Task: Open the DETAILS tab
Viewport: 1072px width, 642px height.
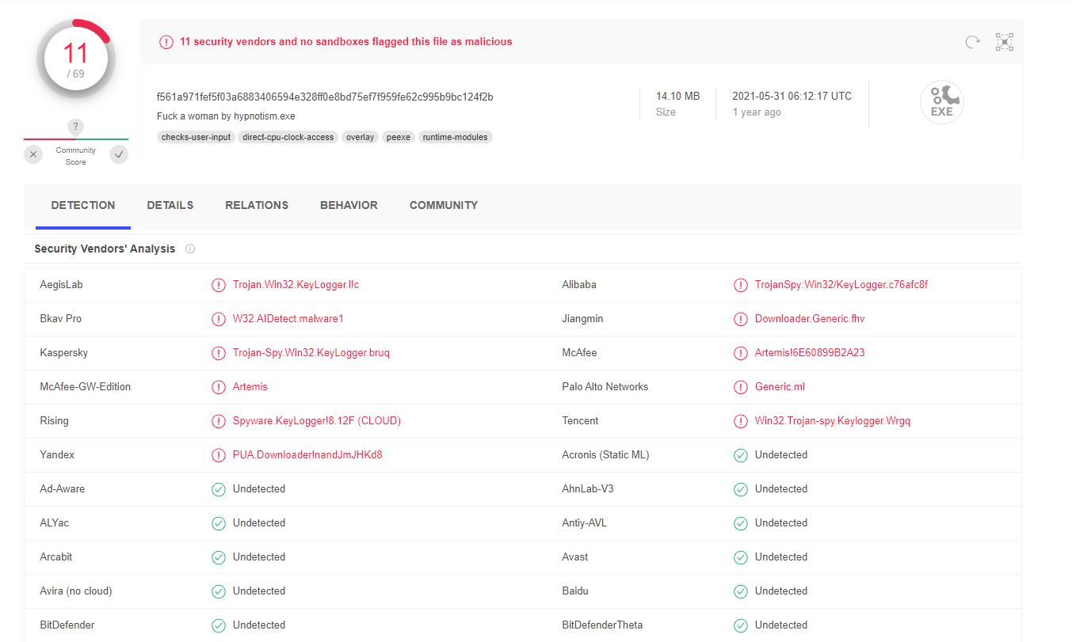Action: [x=170, y=205]
